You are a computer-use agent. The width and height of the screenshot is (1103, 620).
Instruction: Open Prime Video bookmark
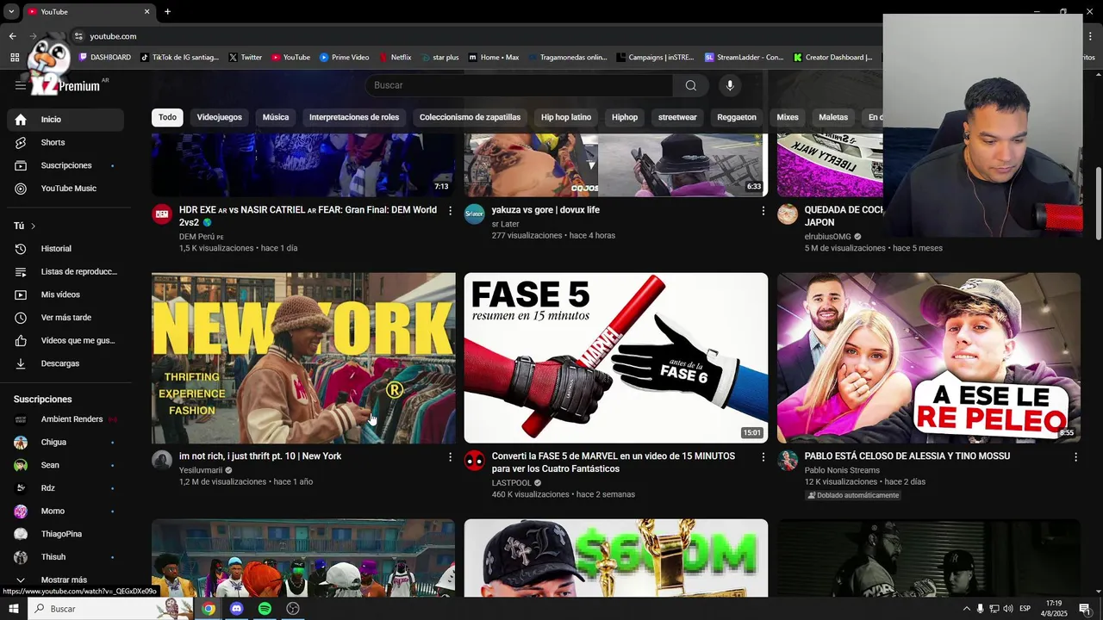click(x=344, y=58)
